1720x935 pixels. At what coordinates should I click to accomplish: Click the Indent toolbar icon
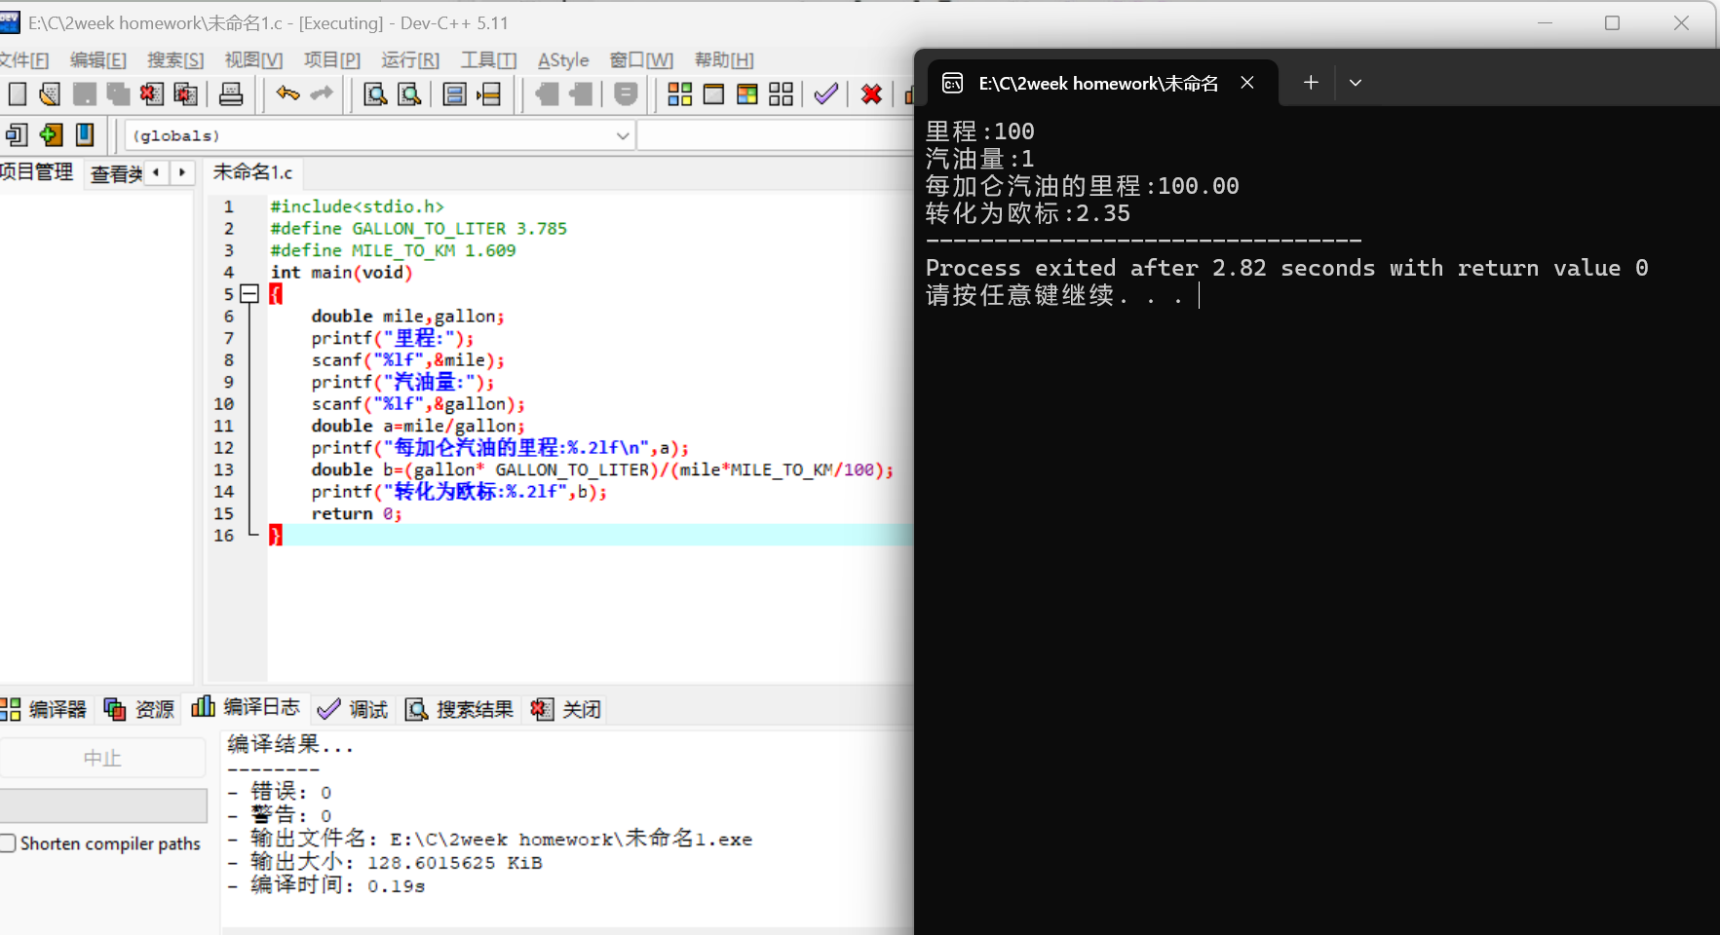pyautogui.click(x=547, y=93)
